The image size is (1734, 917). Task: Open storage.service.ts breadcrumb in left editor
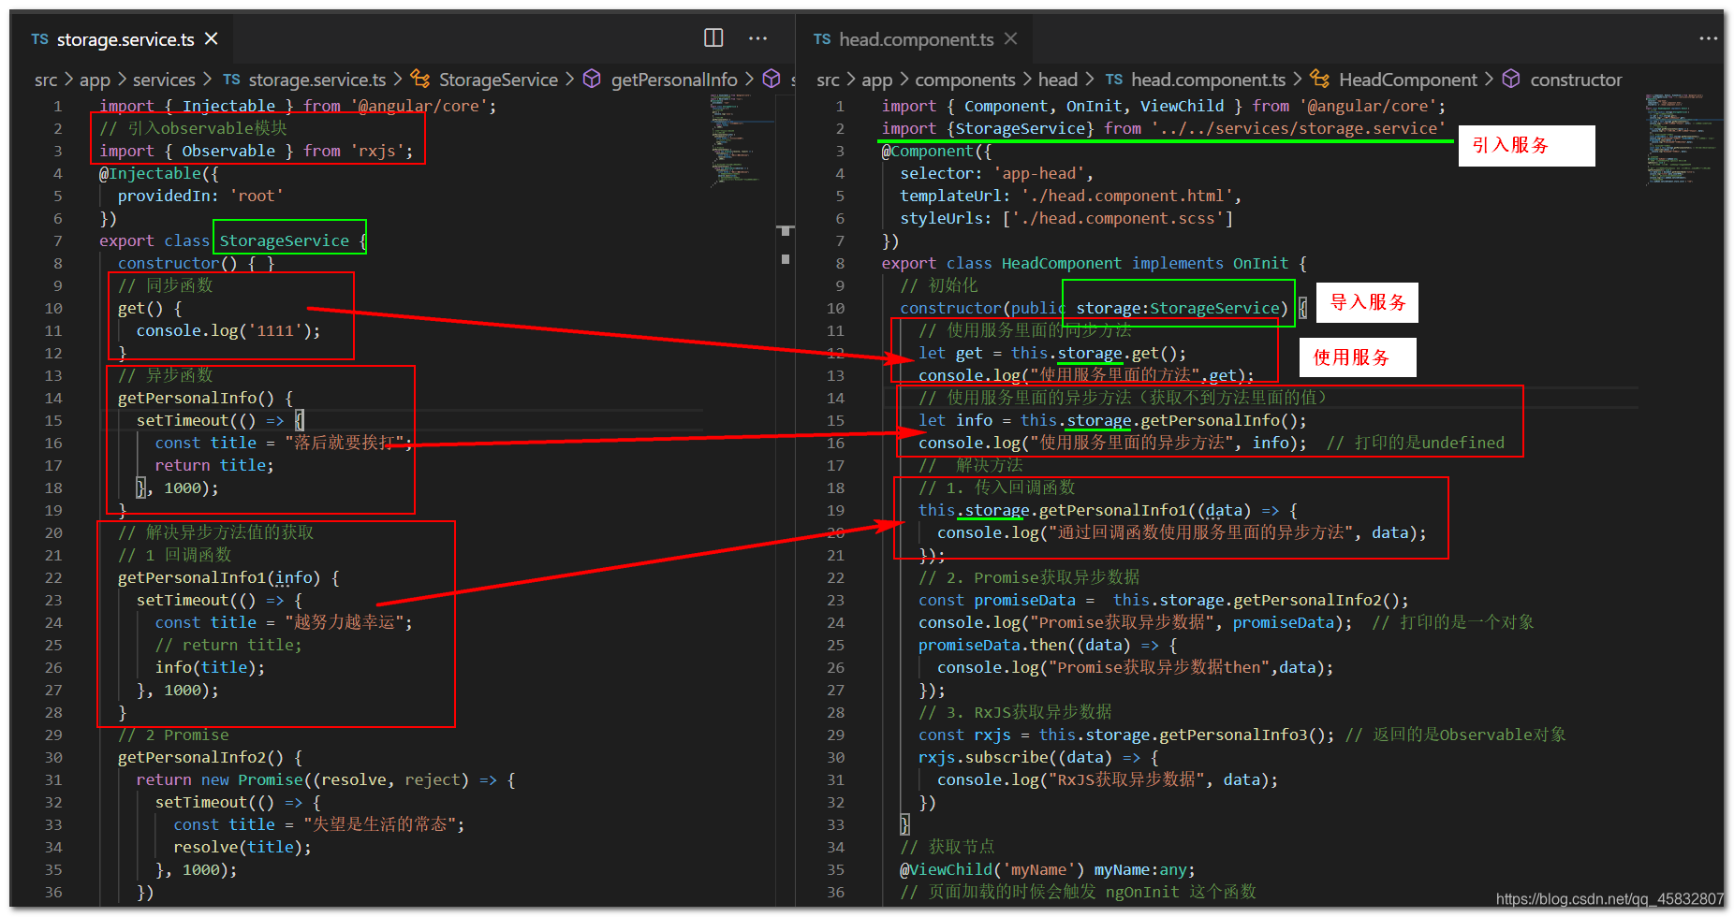click(x=317, y=80)
